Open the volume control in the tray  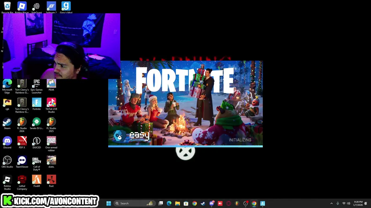349,203
